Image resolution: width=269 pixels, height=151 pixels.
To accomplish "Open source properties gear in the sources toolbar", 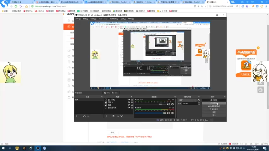I will [x=114, y=116].
